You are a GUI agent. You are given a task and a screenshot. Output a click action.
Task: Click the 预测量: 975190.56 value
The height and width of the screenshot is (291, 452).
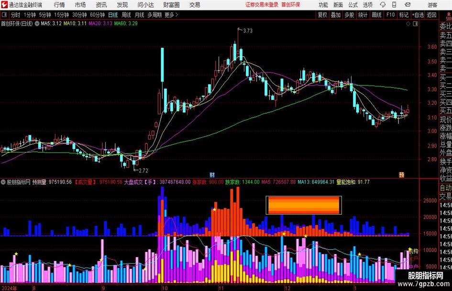click(52, 182)
